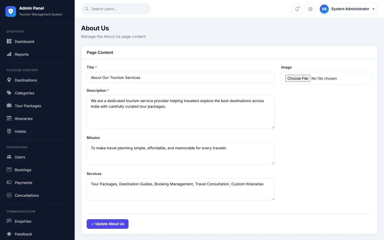Click the Title input field
Screen dimensions: 384x240
click(x=181, y=78)
